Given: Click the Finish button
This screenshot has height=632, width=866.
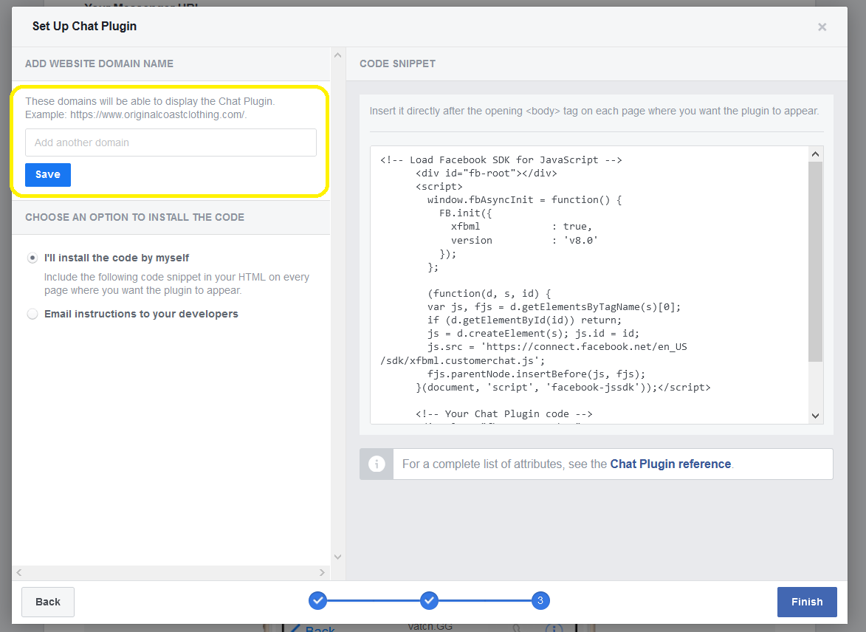Looking at the screenshot, I should coord(807,602).
